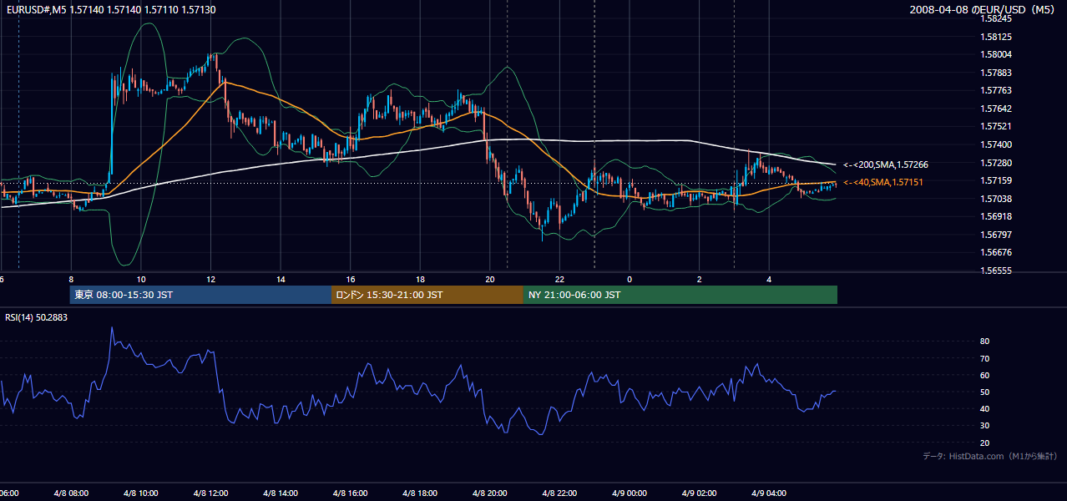The height and width of the screenshot is (501, 1067).
Task: Click RSI scale value 40
Action: pyautogui.click(x=985, y=408)
